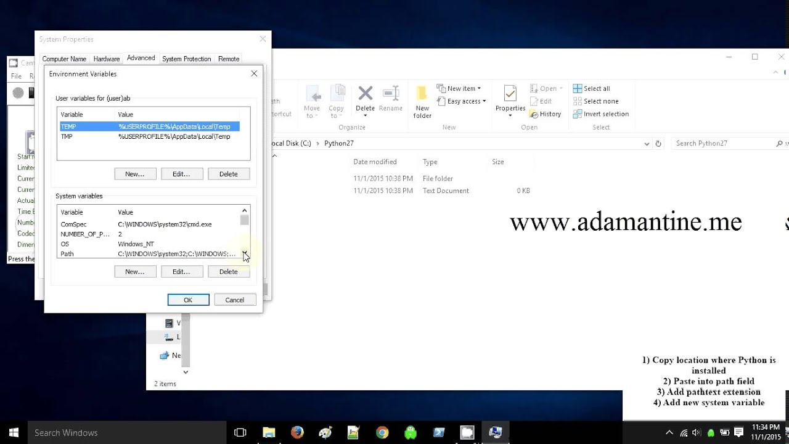Select the Advanced tab
This screenshot has height=444, width=789.
point(141,58)
